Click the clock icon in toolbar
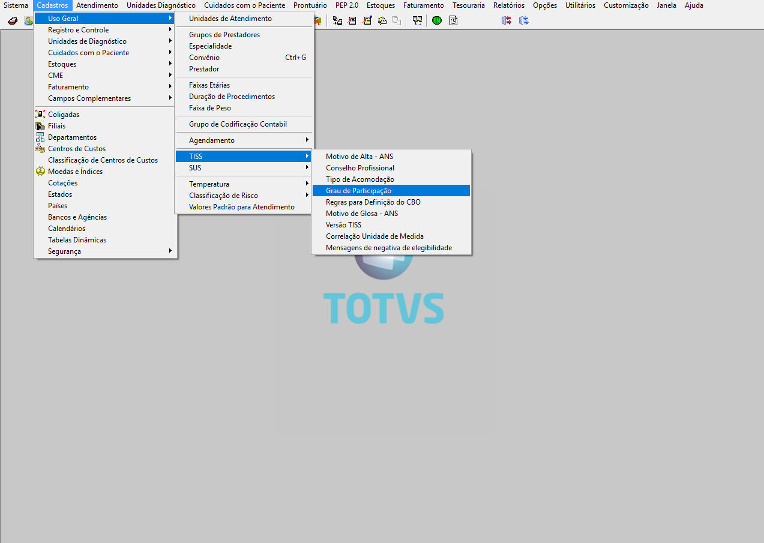 [x=454, y=20]
